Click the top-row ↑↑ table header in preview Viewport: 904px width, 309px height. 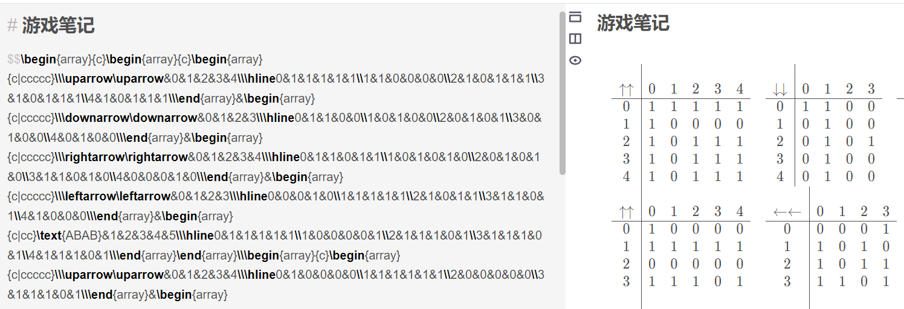click(x=627, y=90)
